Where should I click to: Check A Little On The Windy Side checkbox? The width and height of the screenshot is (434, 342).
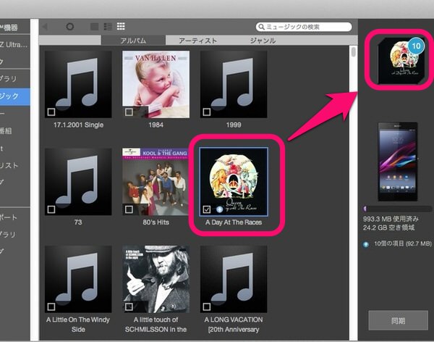pyautogui.click(x=51, y=306)
